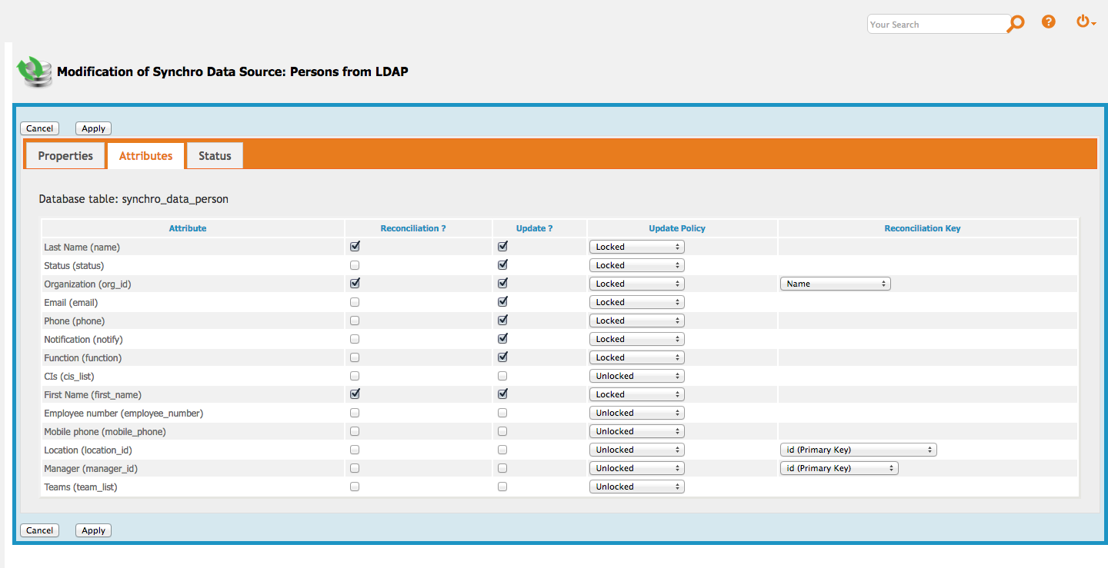Image resolution: width=1108 pixels, height=568 pixels.
Task: Enable Update checkbox for Teams (team_list)
Action: (x=502, y=487)
